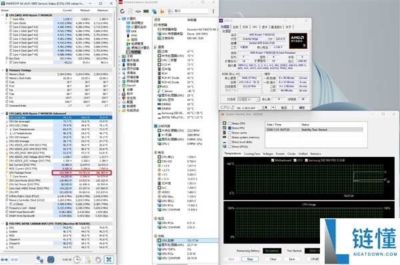The width and height of the screenshot is (400, 265).
Task: Uncheck the Stress FPU checkbox
Action: coord(229,128)
